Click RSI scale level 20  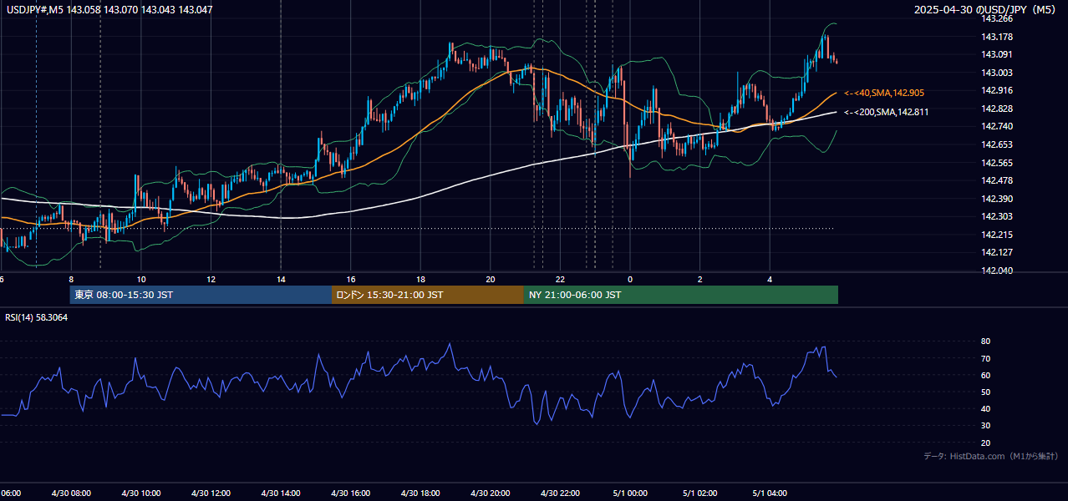[985, 443]
